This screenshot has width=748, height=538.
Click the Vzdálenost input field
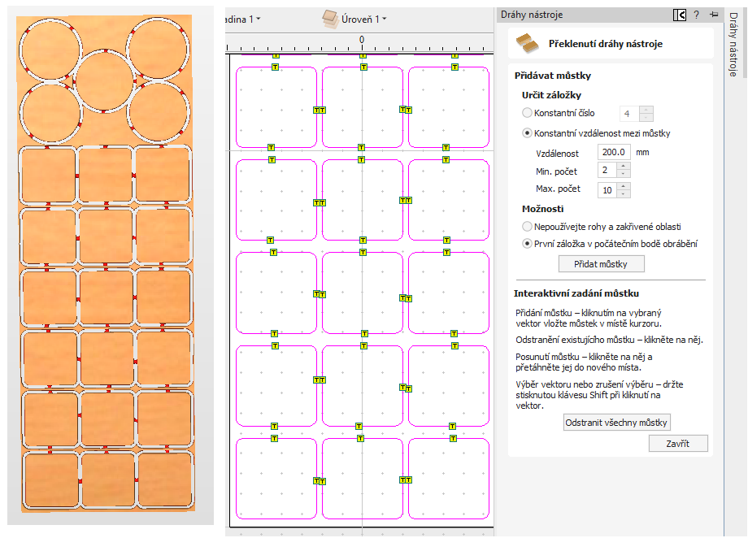[615, 152]
